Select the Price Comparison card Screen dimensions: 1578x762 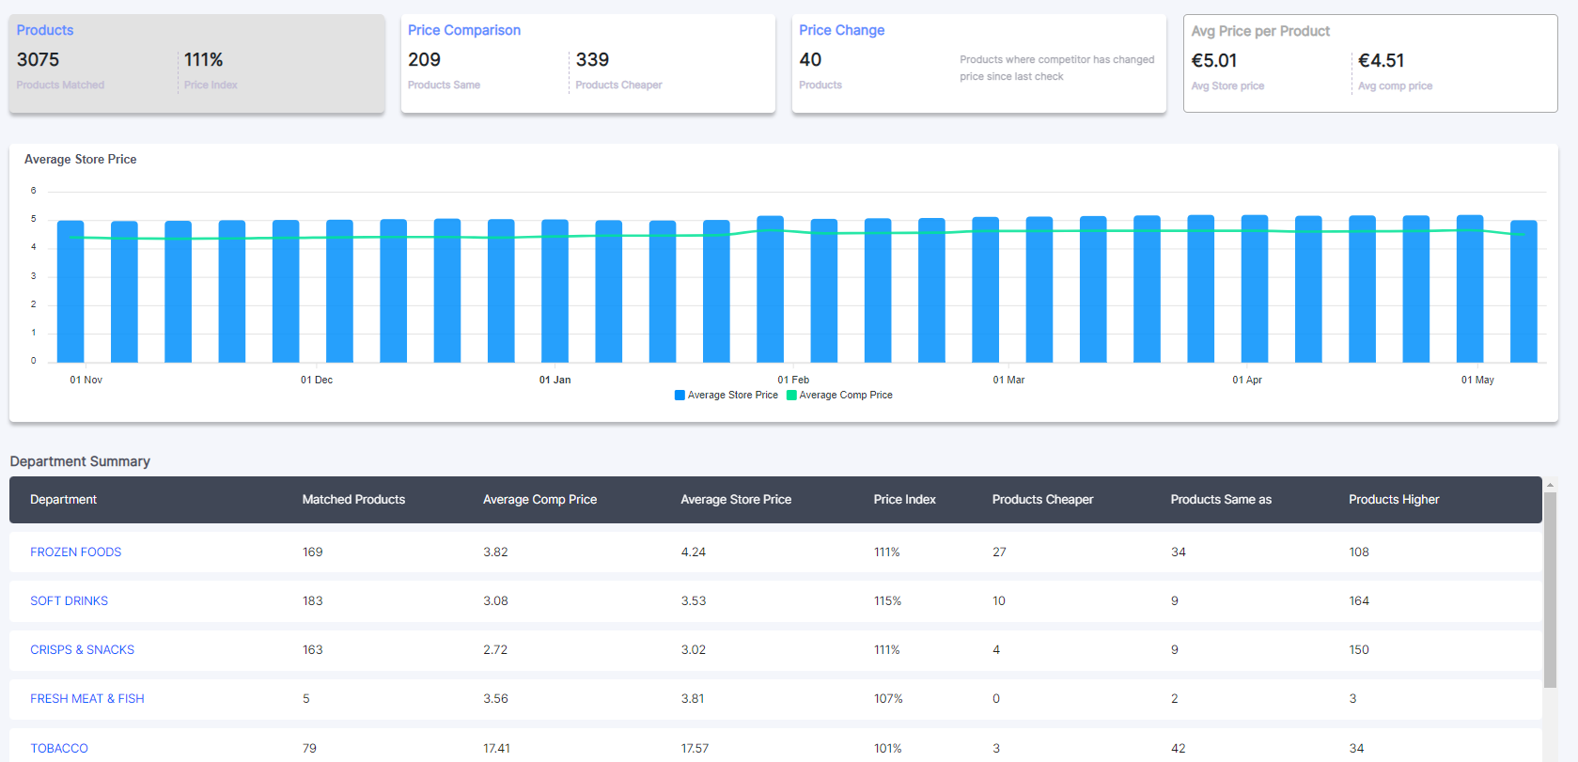click(x=587, y=63)
